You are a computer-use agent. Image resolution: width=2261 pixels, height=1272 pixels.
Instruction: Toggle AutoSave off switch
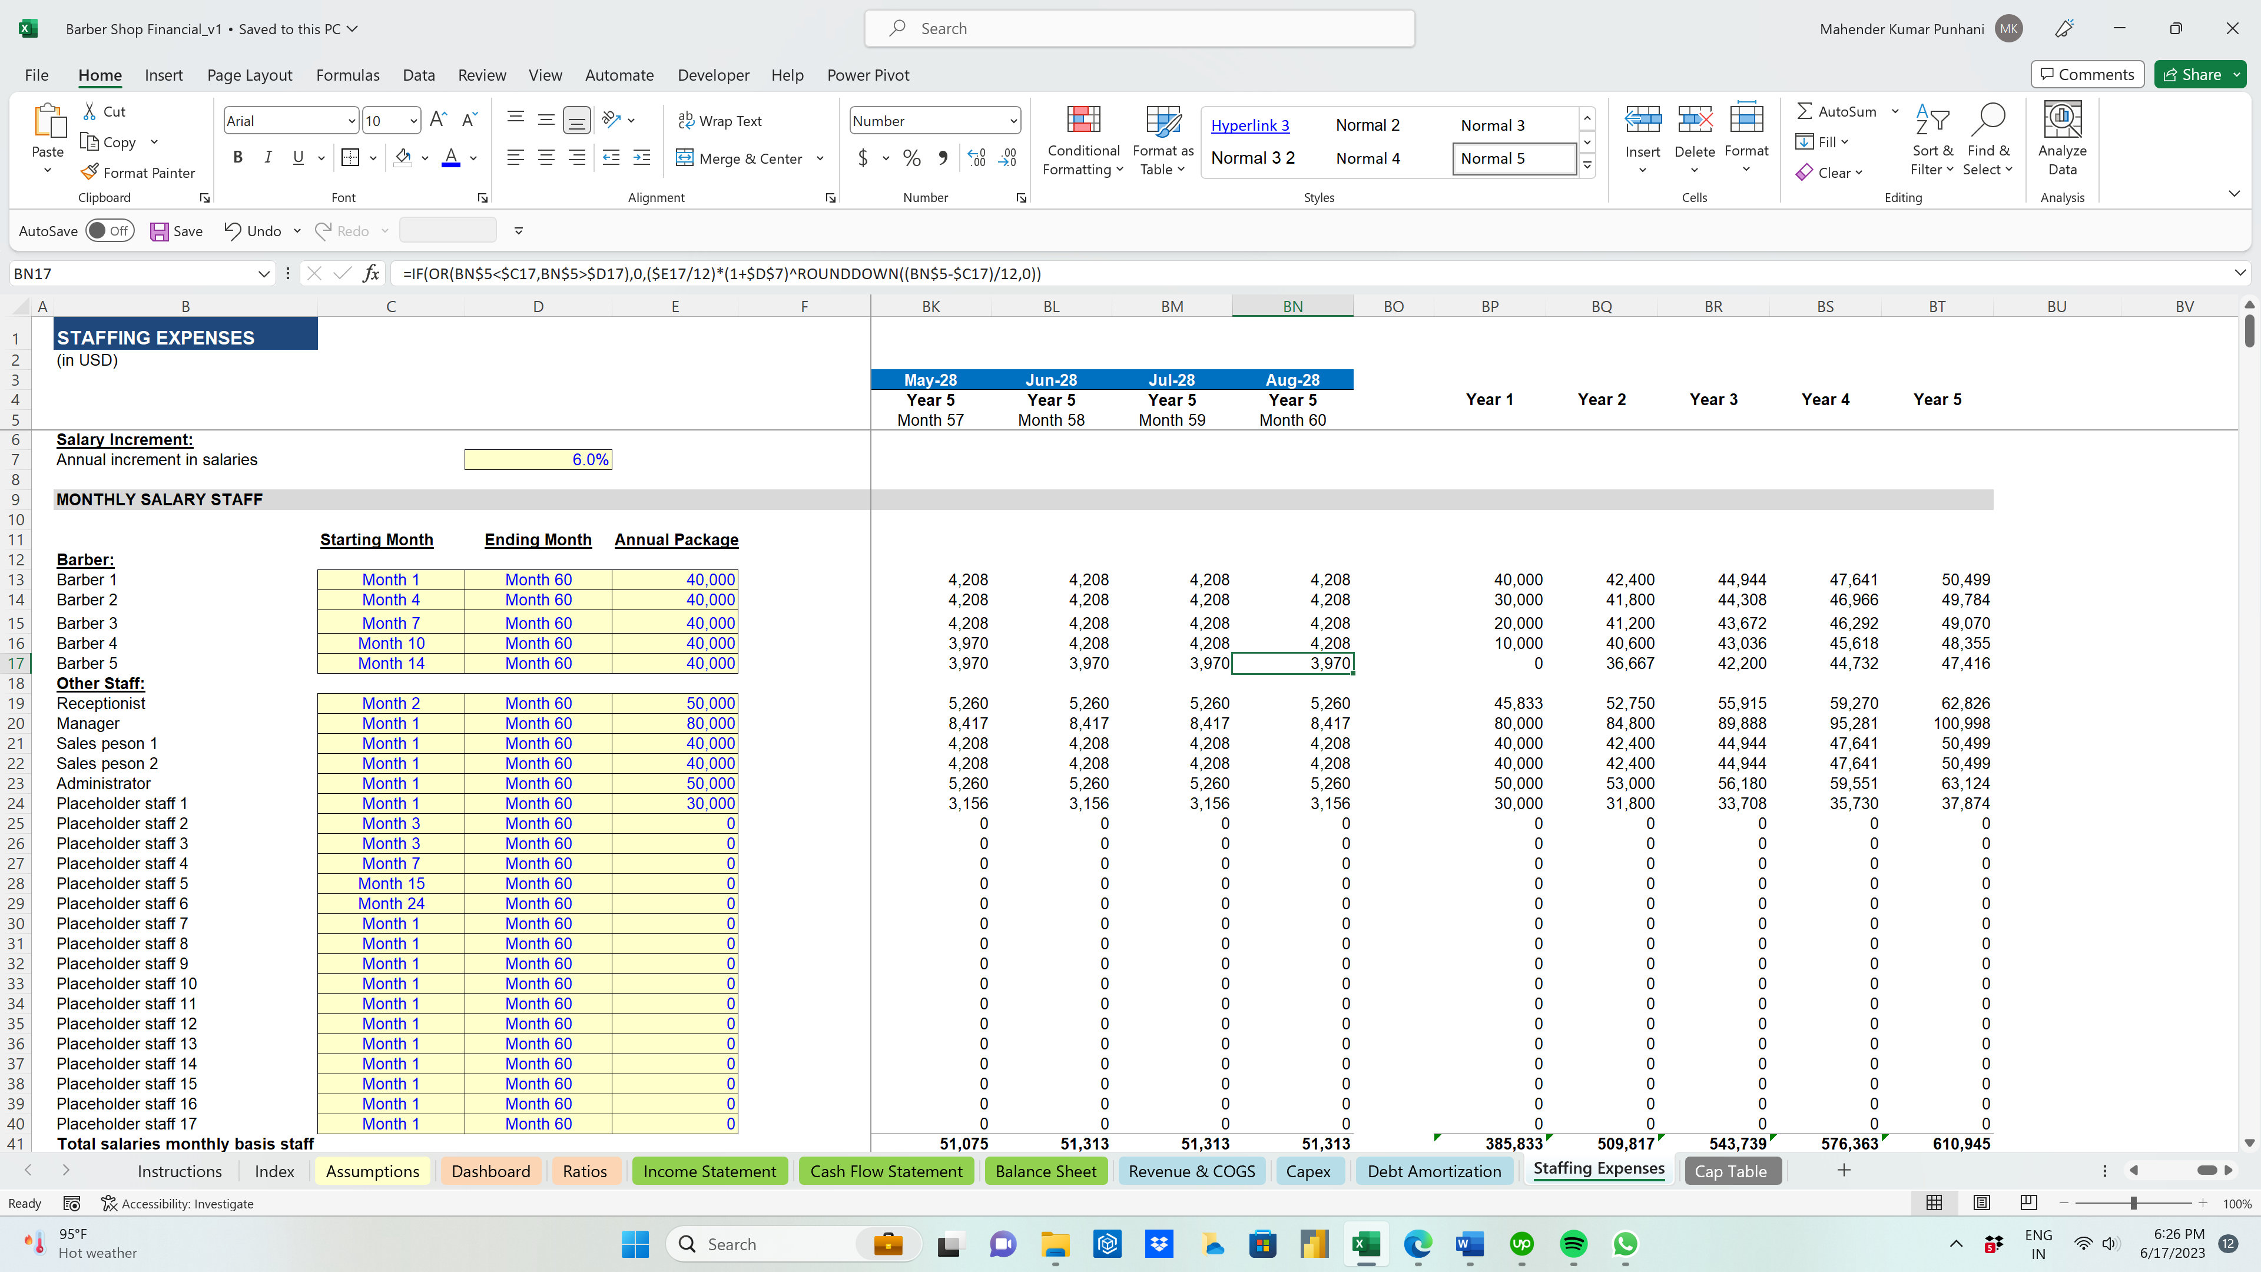pyautogui.click(x=110, y=230)
